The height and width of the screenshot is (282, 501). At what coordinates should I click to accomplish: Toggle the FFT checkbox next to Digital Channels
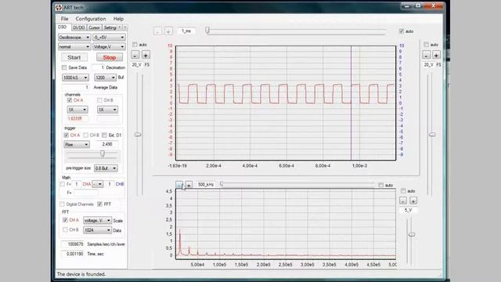[x=99, y=204]
